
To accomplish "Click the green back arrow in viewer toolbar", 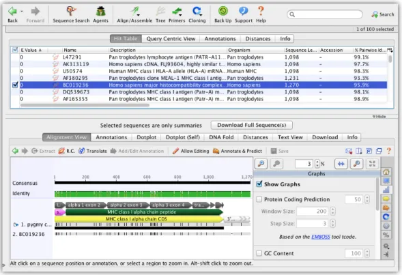I will [16, 151].
